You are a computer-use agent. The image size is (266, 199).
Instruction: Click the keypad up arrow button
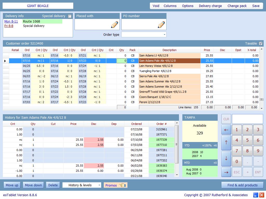coord(226,143)
